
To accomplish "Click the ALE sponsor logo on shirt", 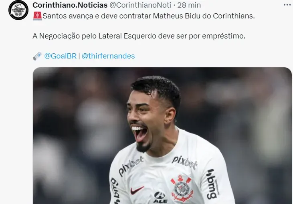I will click(x=160, y=198).
